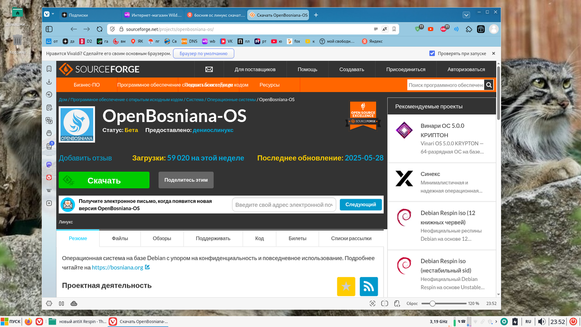
Task: Select the 'Обзоры' project tab
Action: pos(162,238)
